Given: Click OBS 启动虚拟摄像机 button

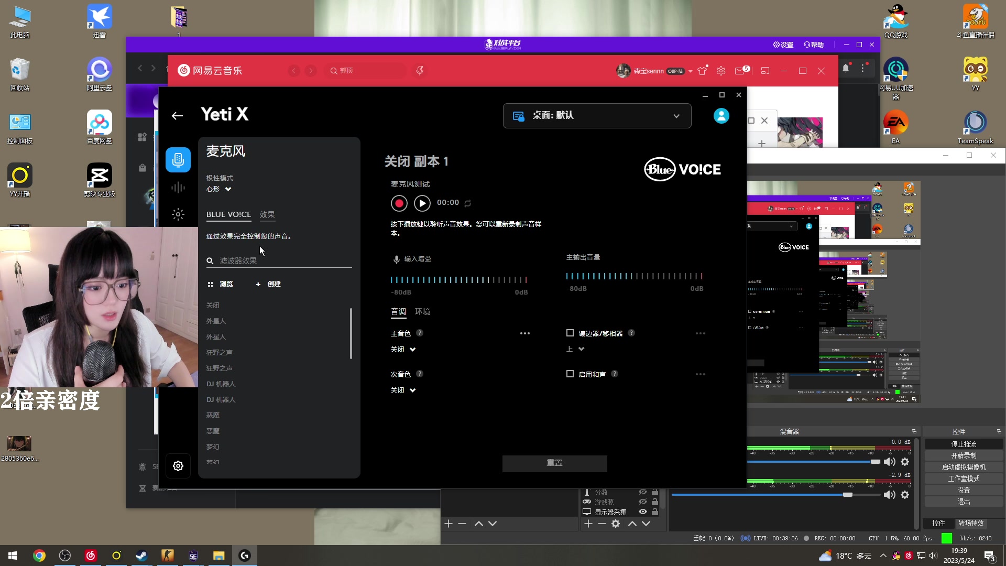Looking at the screenshot, I should [964, 467].
